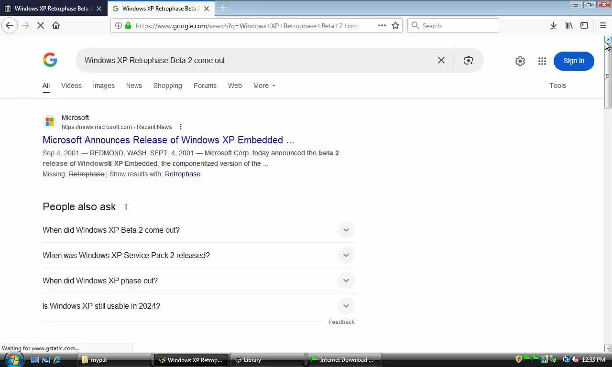The image size is (612, 367).
Task: Open Internet Download taskbar window
Action: tap(344, 360)
